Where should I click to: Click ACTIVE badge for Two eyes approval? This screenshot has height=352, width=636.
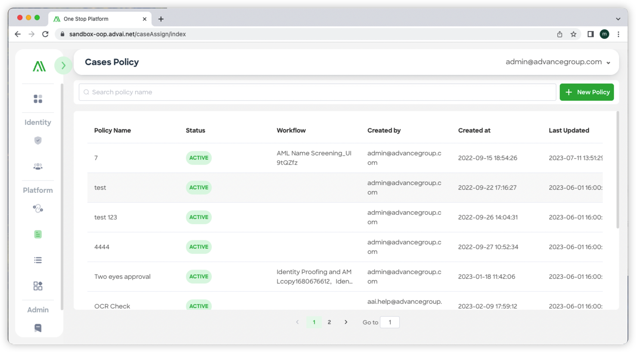point(199,277)
